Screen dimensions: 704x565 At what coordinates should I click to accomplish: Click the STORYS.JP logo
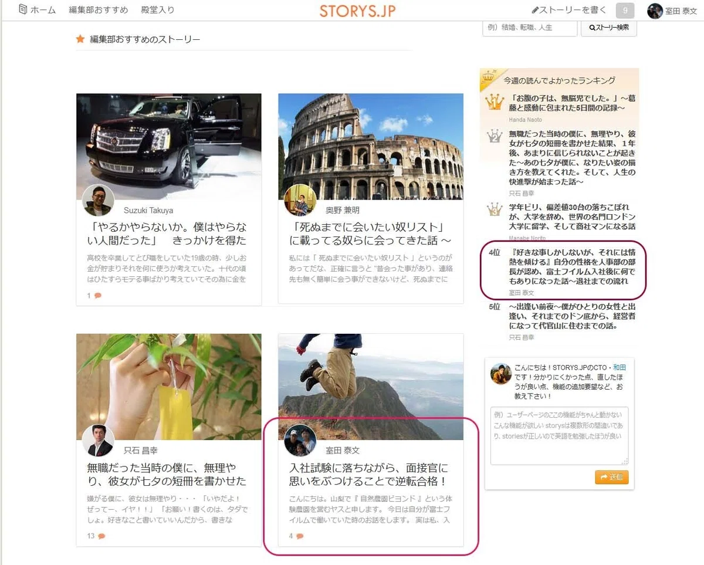(357, 11)
